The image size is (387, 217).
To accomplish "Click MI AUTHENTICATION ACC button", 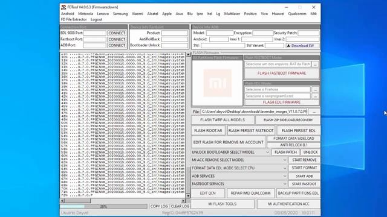I will coord(288,204).
